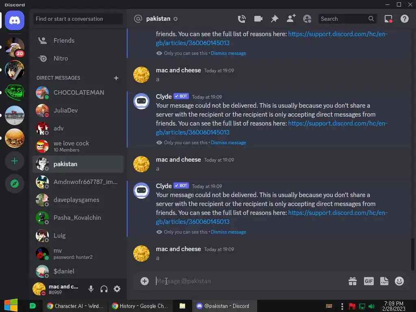This screenshot has width=416, height=312.
Task: Open DM with adv
Action: [78, 128]
